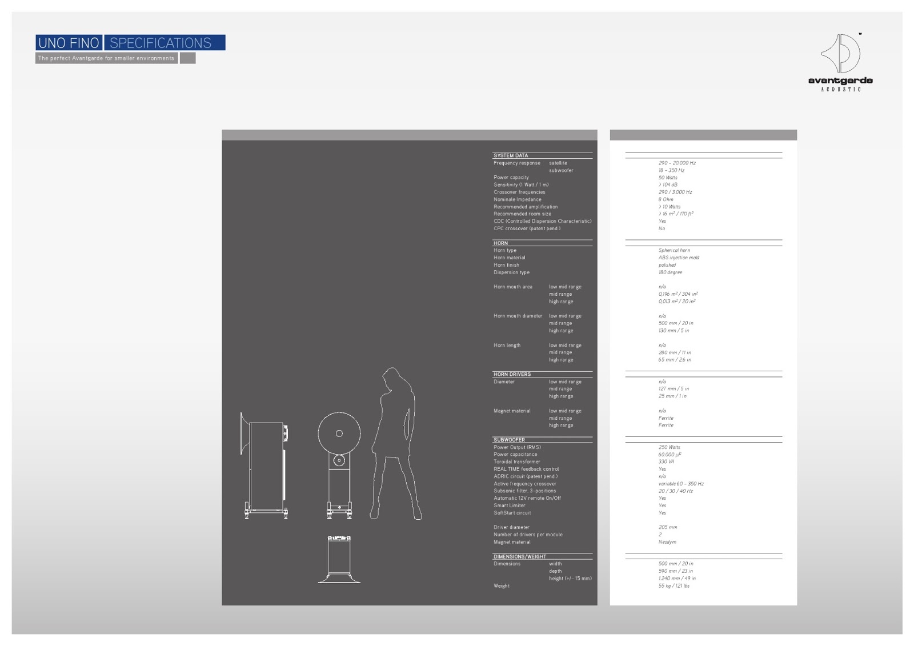Click the Avantgarde Acoustic horn logo
This screenshot has height=646, width=914.
(x=840, y=62)
